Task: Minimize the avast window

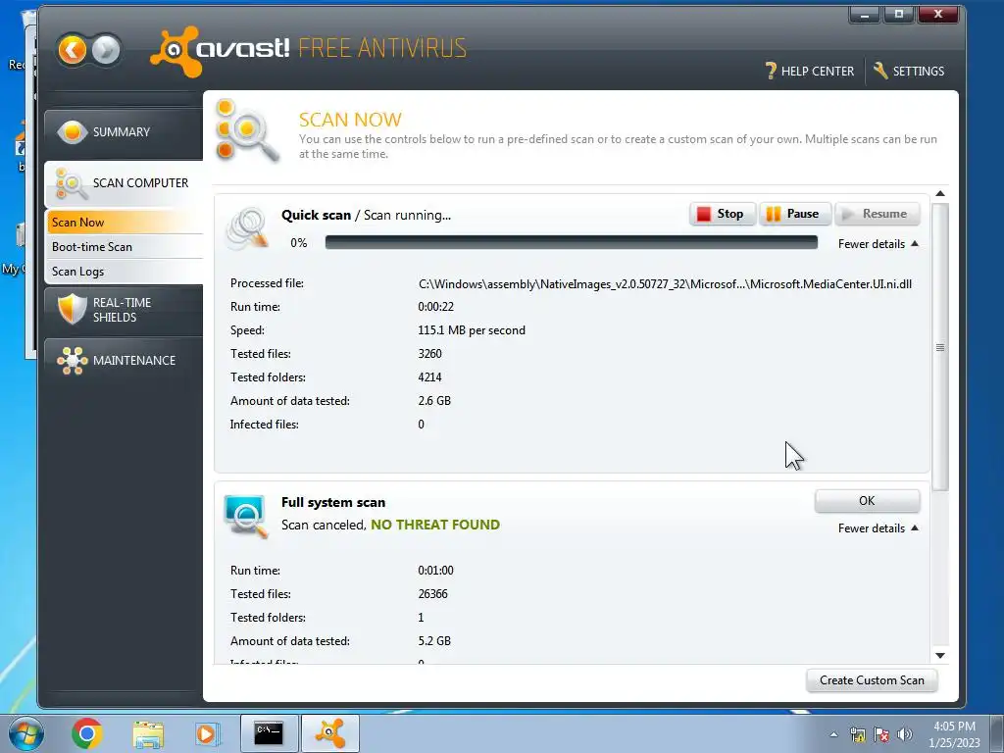Action: pos(865,14)
